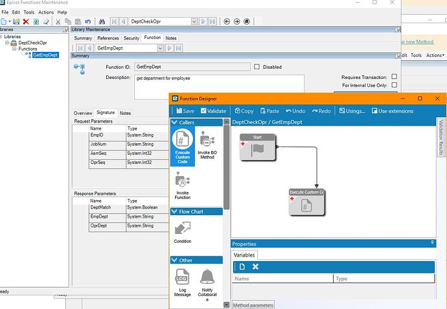Click the Back circular arrow icon
Image resolution: width=447 pixels, height=309 pixels.
click(227, 21)
